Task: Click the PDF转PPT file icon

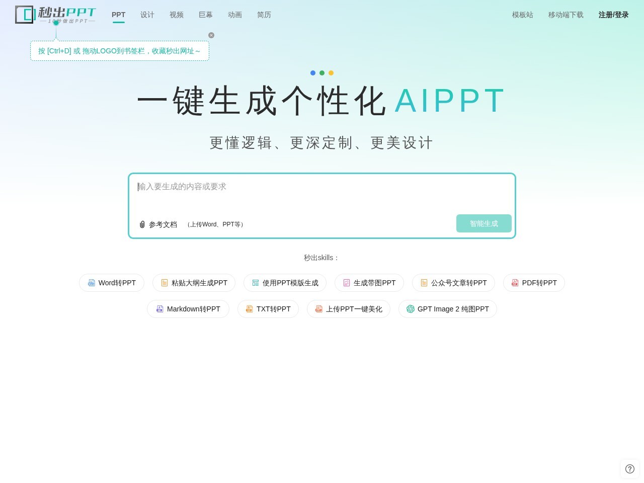Action: [515, 283]
